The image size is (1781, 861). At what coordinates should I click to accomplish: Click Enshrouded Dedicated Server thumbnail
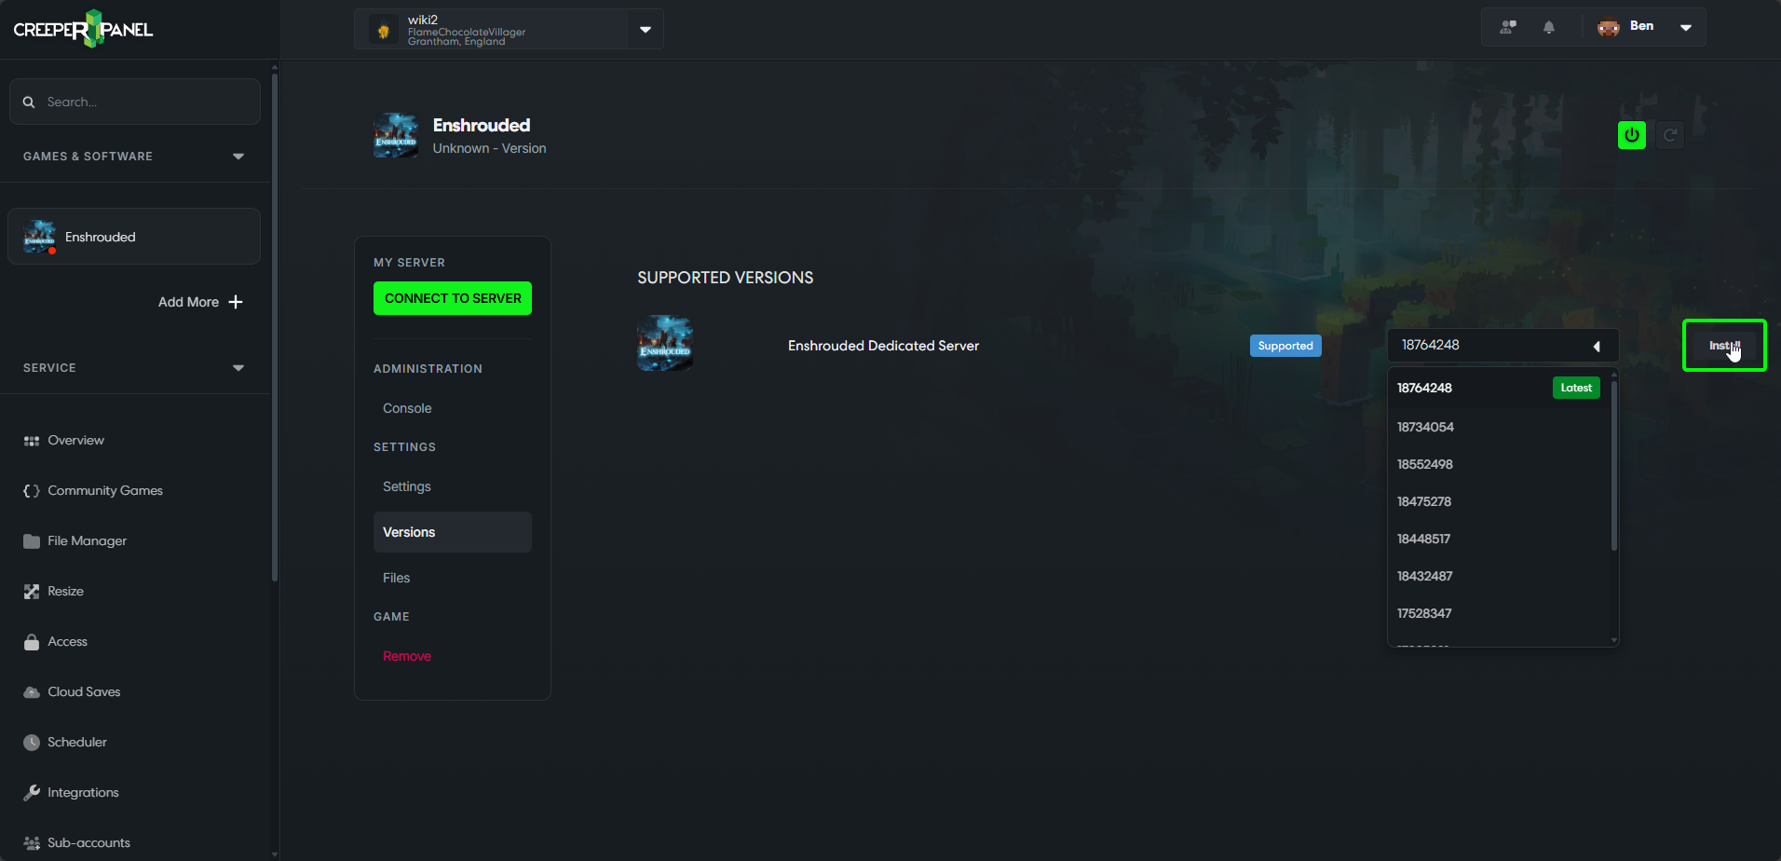point(665,343)
